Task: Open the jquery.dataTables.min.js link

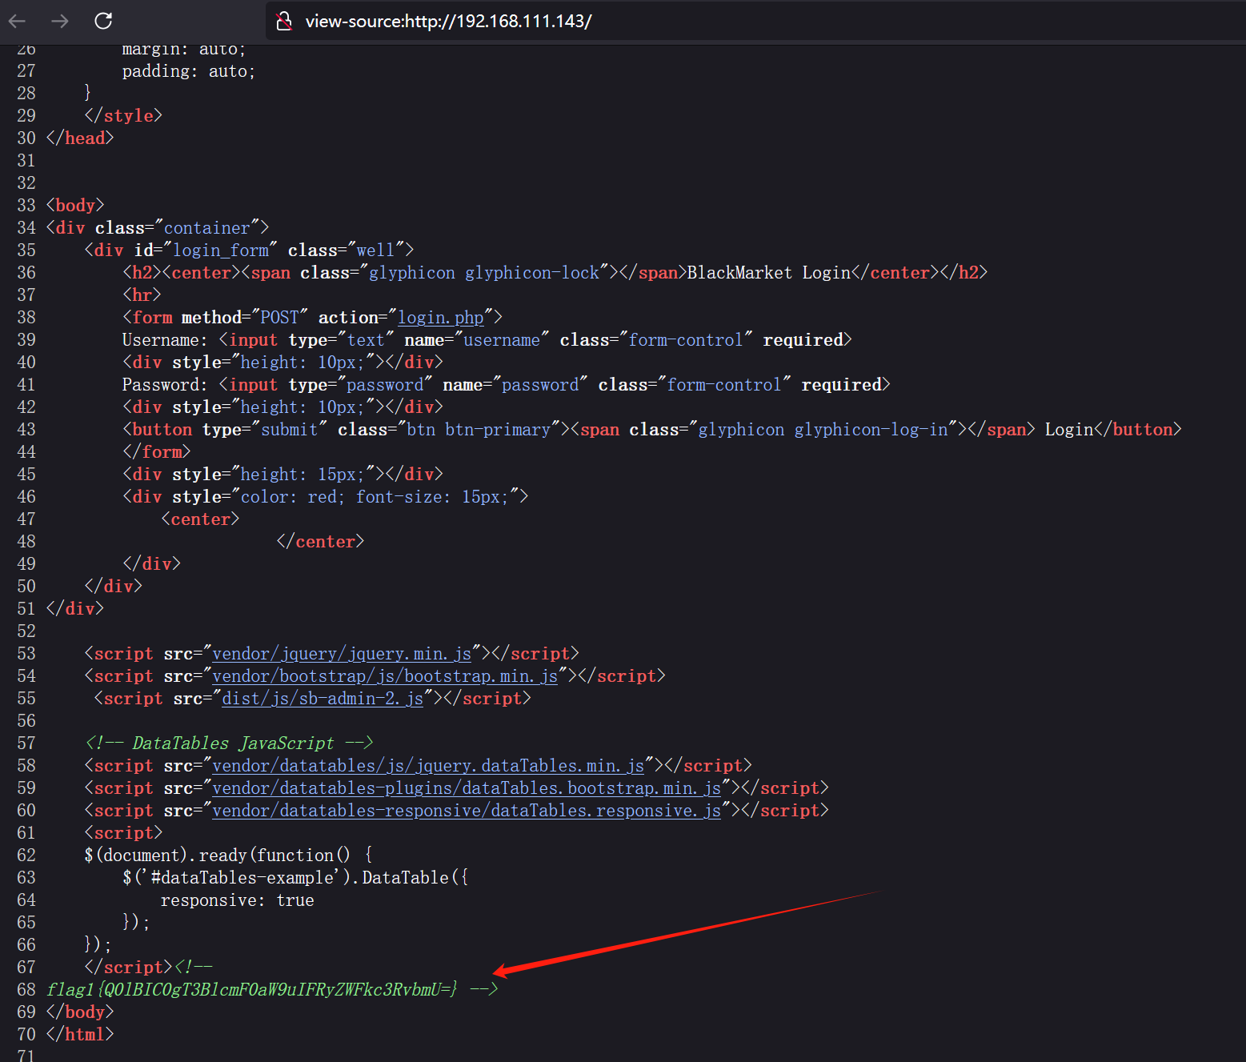Action: click(x=428, y=766)
